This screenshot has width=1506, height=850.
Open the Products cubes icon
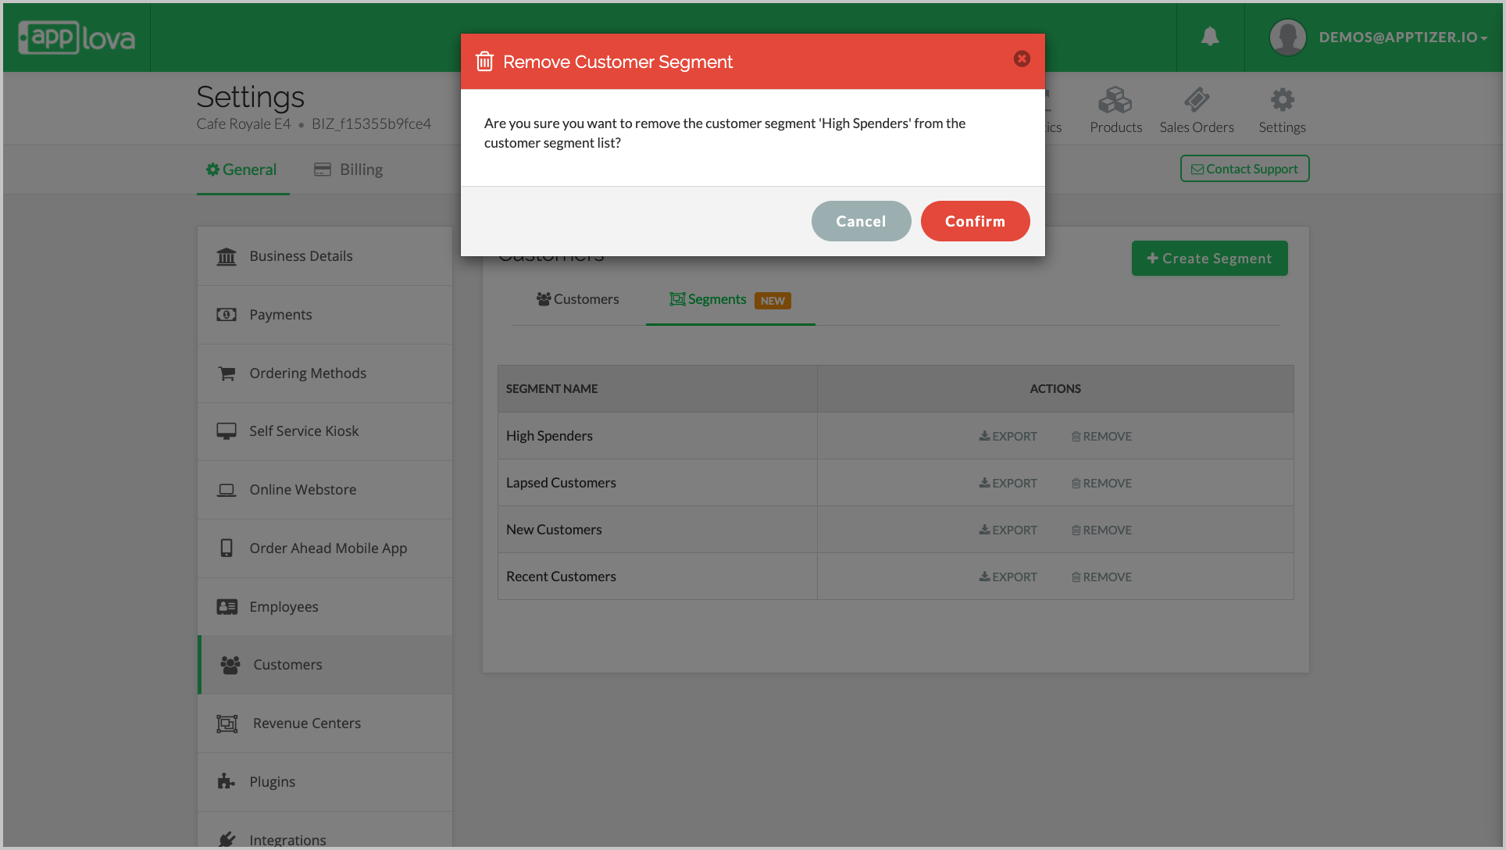pyautogui.click(x=1115, y=101)
